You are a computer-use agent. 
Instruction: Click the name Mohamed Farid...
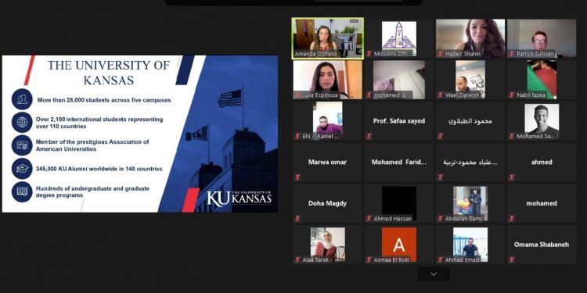coord(399,163)
